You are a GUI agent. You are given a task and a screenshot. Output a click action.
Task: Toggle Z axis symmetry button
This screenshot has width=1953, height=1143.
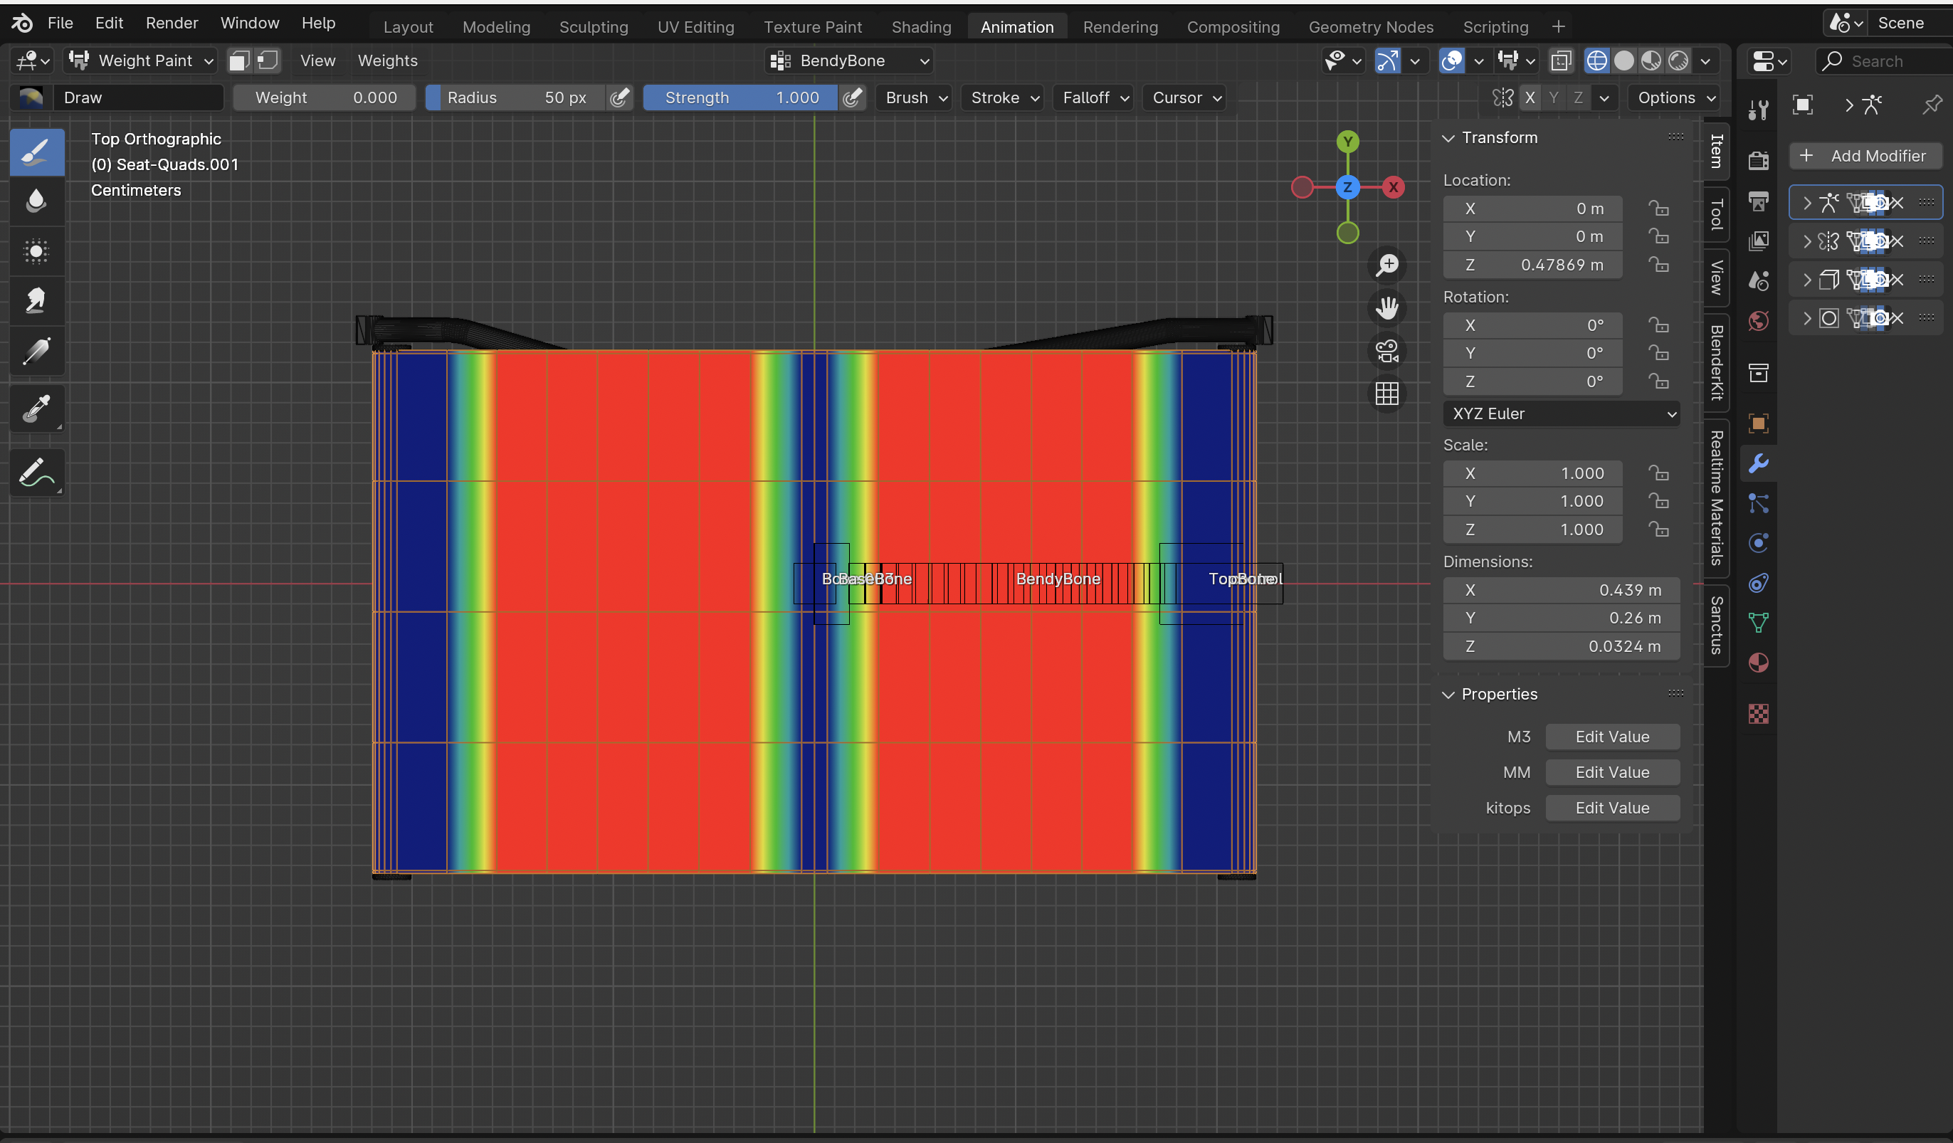click(1577, 98)
